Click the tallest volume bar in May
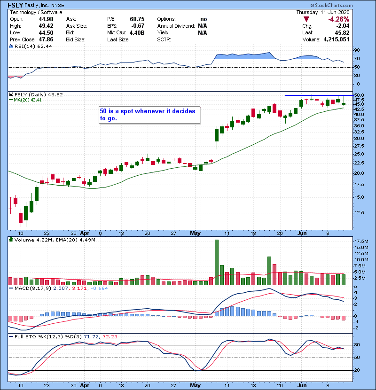 (217, 262)
